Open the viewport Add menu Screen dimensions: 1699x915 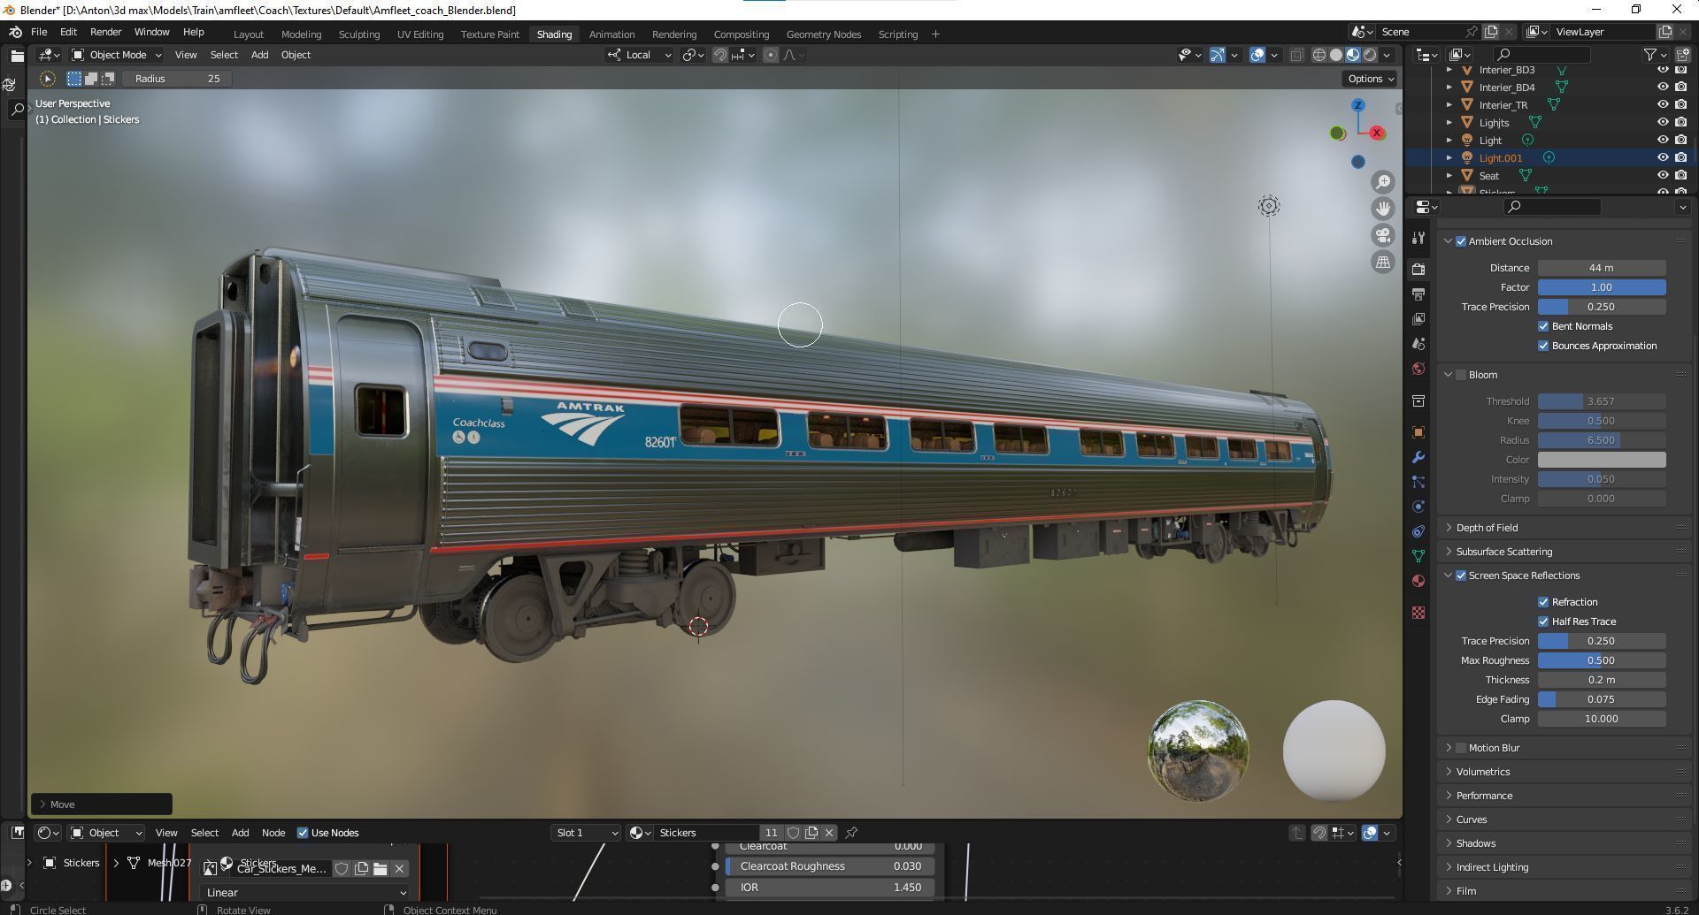[259, 55]
